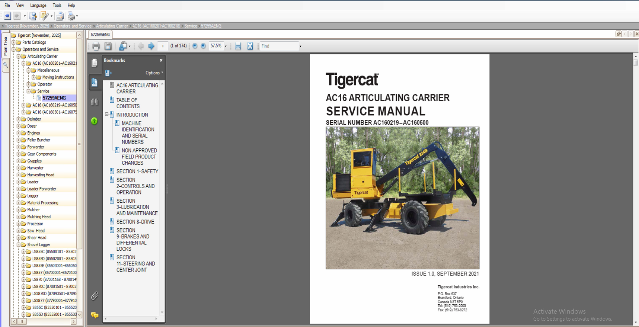The width and height of the screenshot is (639, 327).
Task: Open the Page Thumbnails panel icon
Action: tap(95, 63)
